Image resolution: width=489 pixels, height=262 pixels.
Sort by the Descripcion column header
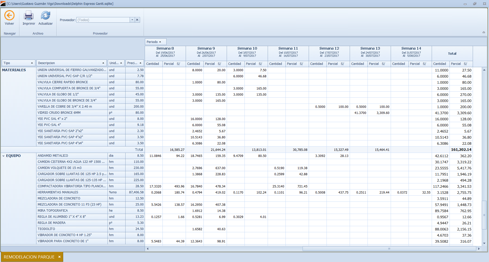pyautogui.click(x=71, y=63)
